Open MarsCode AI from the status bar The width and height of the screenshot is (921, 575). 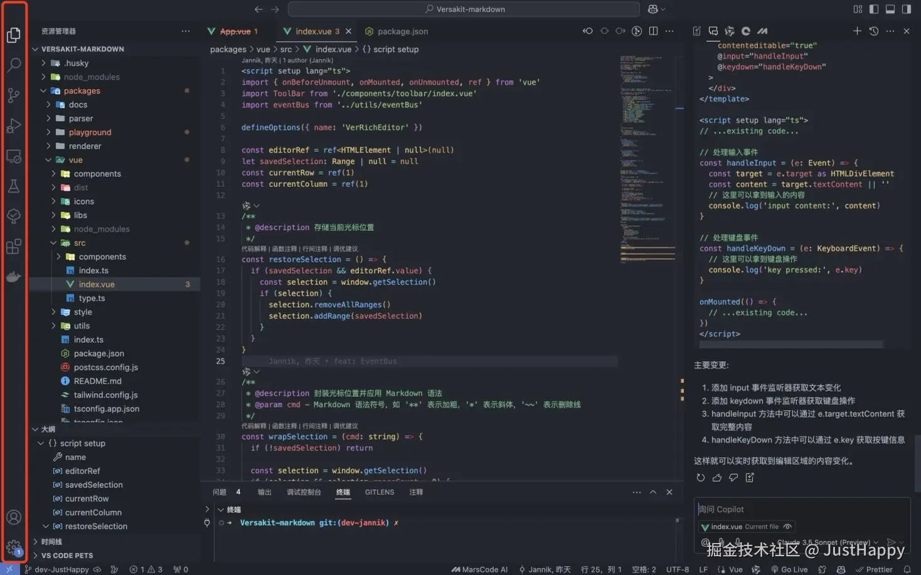click(x=479, y=569)
